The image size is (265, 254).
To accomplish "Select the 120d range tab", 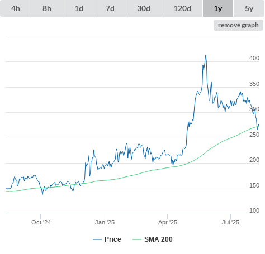I will tap(182, 8).
